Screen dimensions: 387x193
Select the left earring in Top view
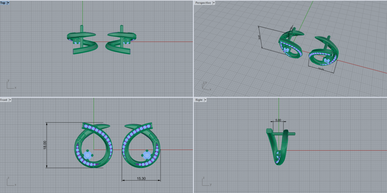point(83,40)
